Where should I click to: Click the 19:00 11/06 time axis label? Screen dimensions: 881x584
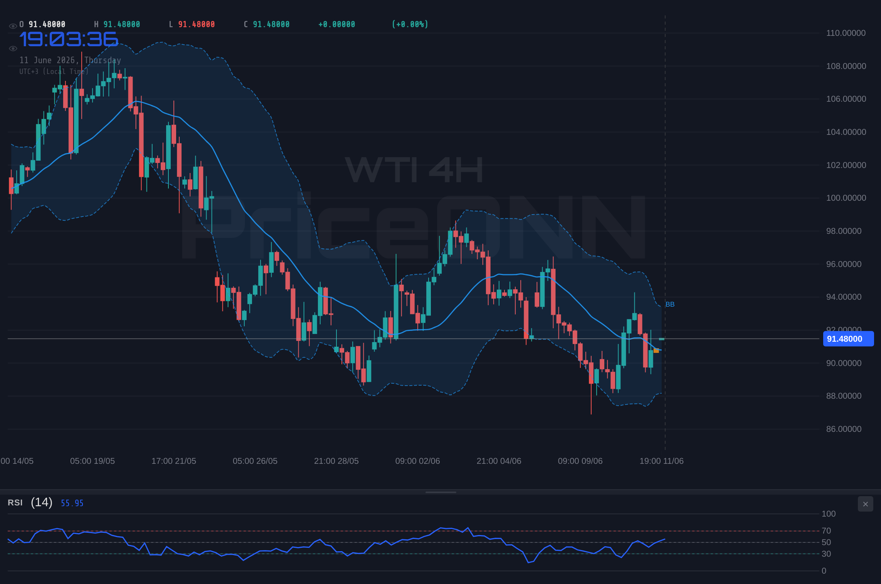click(x=662, y=461)
